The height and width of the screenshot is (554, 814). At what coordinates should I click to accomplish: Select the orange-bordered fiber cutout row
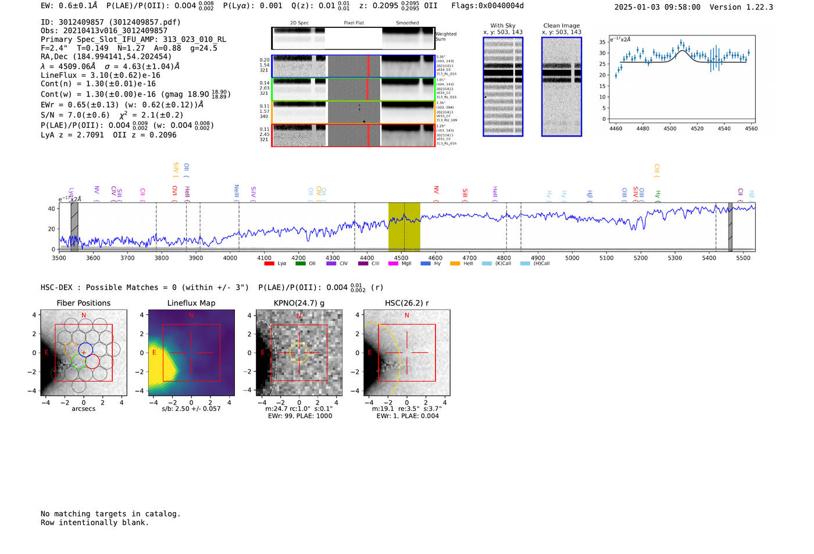pyautogui.click(x=353, y=112)
